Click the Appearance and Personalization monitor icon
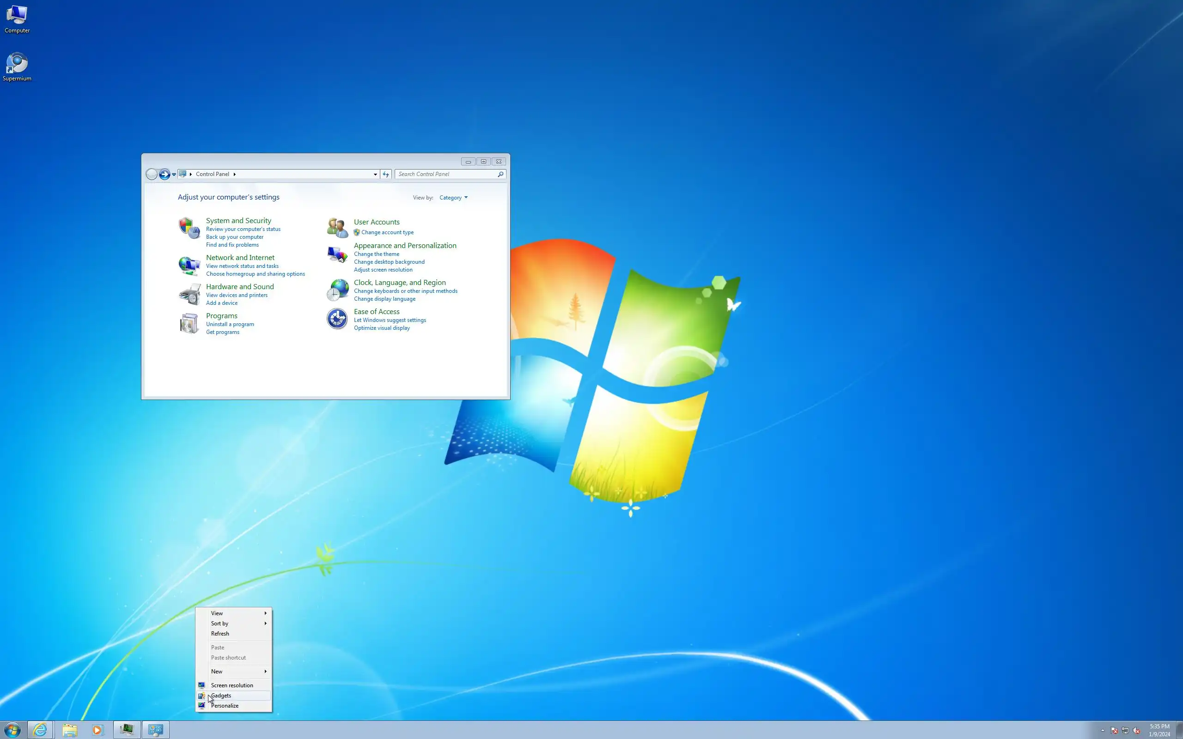The width and height of the screenshot is (1183, 739). 337,254
